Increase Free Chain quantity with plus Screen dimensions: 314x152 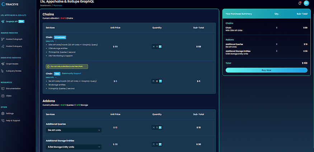click(x=160, y=81)
